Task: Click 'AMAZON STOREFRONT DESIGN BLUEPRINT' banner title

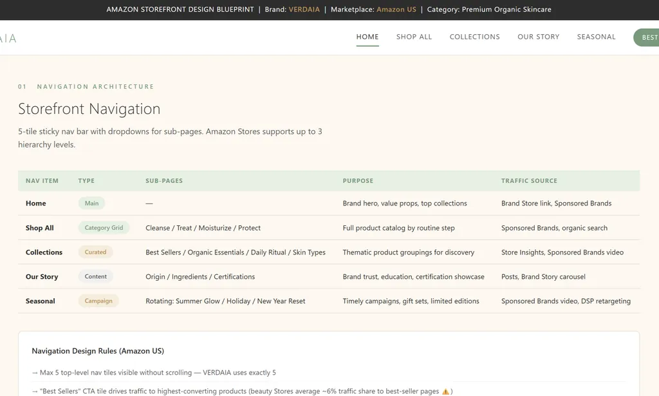Action: 180,9
